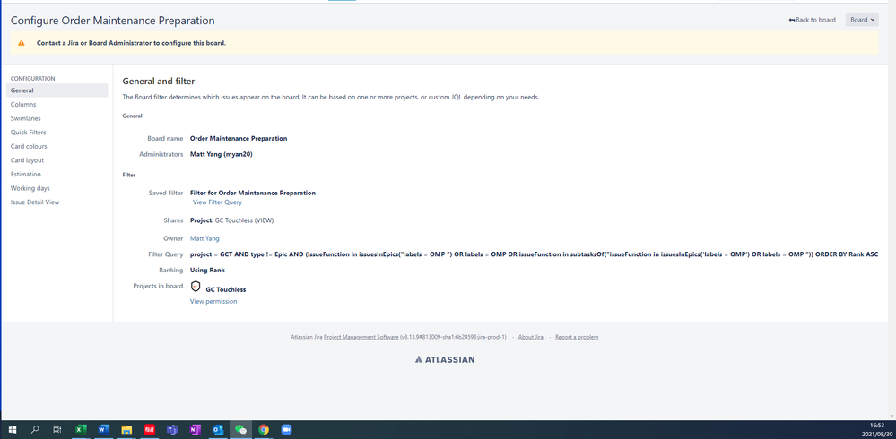Open Swimlanes configuration section

tap(26, 118)
